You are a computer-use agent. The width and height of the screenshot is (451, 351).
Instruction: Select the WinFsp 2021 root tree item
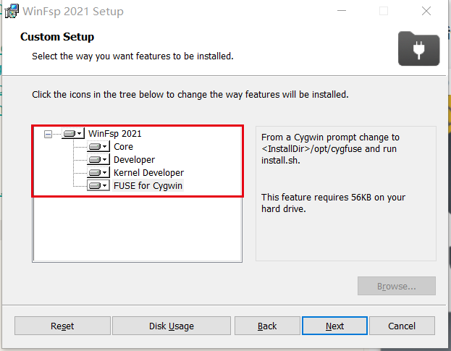[115, 134]
